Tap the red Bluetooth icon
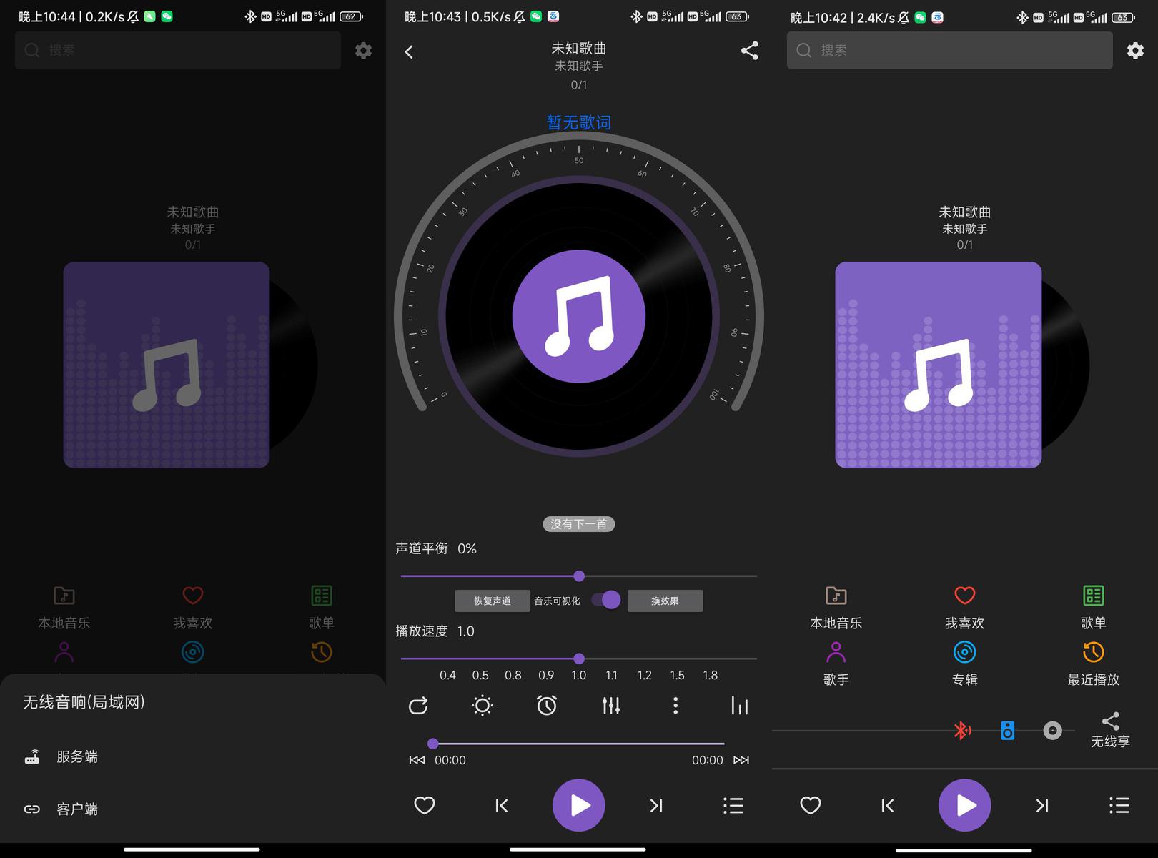Screen dimensions: 1158x858 click(962, 730)
